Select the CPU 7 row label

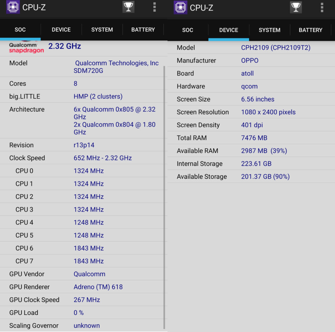pyautogui.click(x=24, y=261)
